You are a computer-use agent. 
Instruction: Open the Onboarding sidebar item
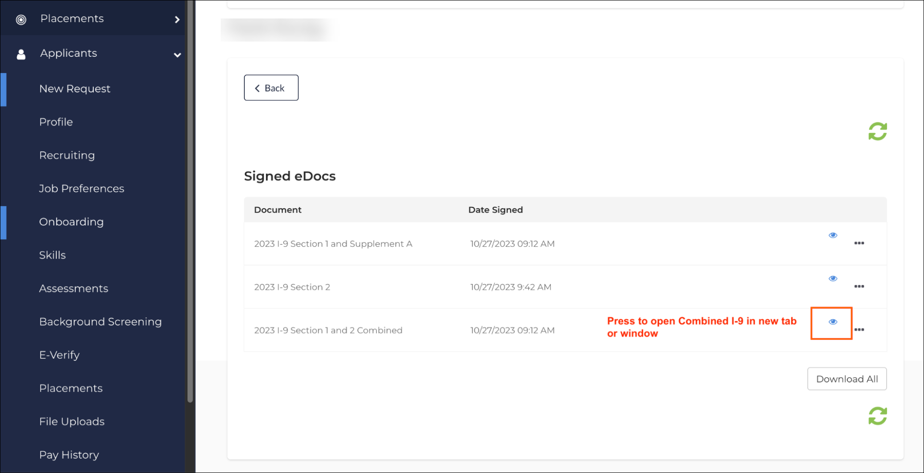pyautogui.click(x=71, y=222)
